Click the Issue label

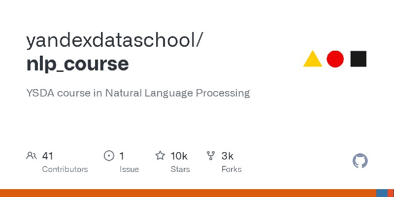click(129, 169)
